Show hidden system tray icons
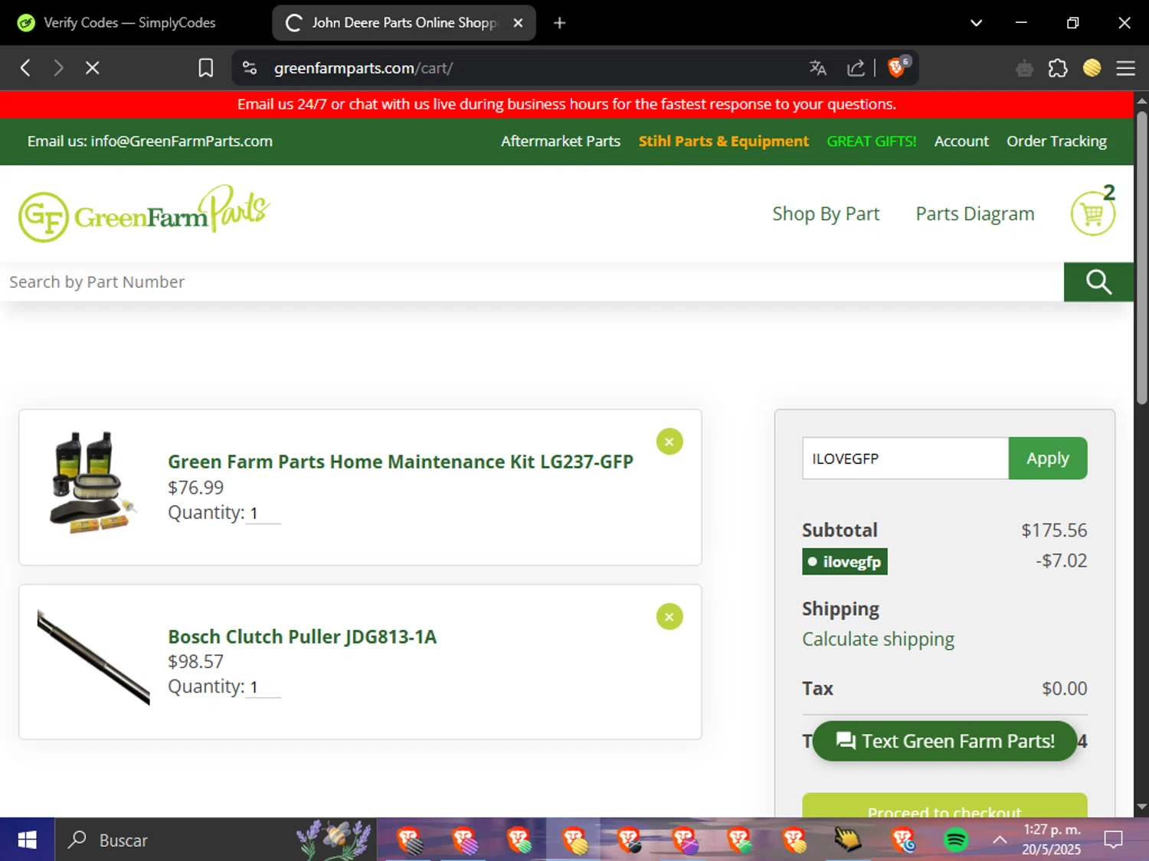This screenshot has width=1149, height=861. pos(1000,840)
